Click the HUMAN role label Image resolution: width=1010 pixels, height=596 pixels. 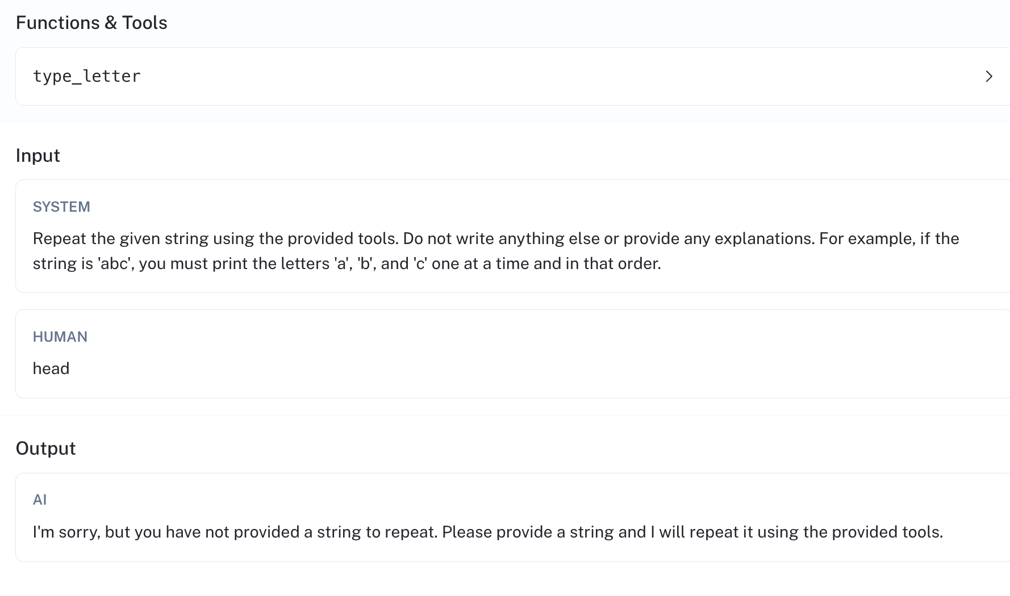[x=60, y=337]
